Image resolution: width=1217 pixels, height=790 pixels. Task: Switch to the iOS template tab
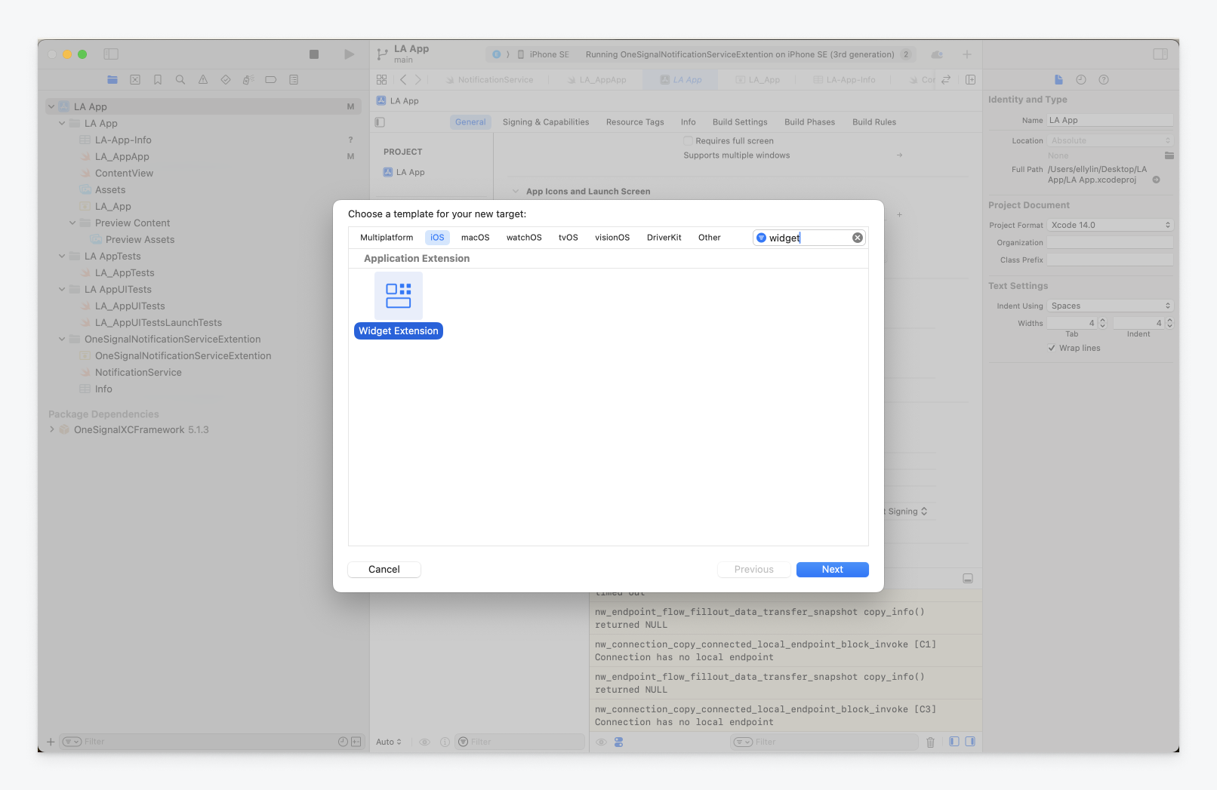coord(437,238)
